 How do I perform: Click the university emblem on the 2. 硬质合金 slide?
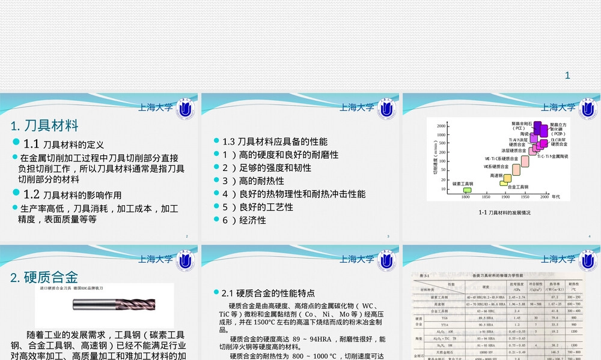point(185,260)
